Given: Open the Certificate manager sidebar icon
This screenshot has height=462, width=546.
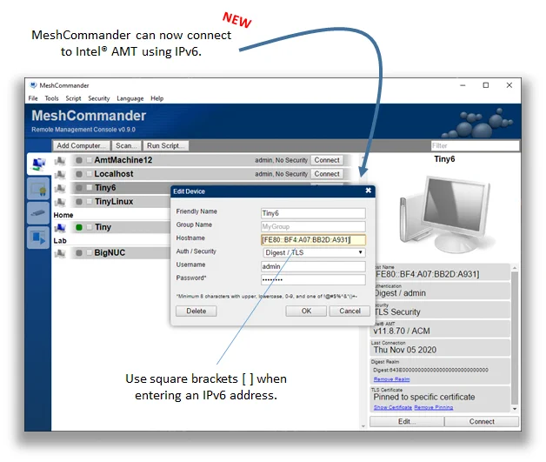Looking at the screenshot, I should (38, 188).
